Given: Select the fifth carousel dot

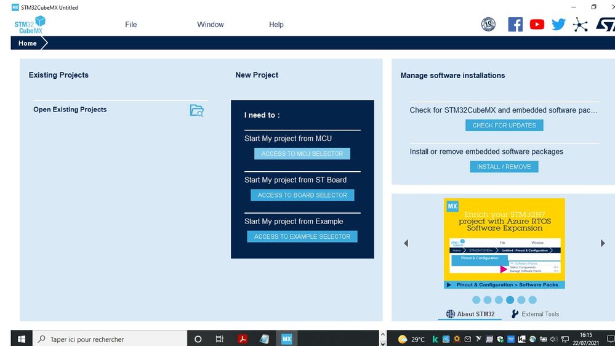Looking at the screenshot, I should (x=521, y=300).
